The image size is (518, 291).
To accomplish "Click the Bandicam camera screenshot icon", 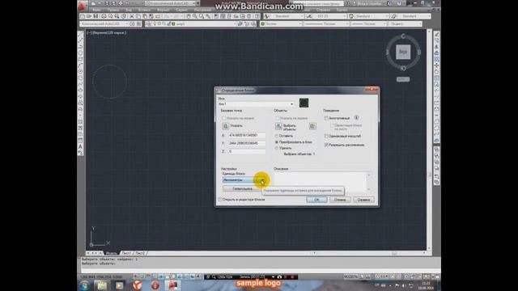I will [x=279, y=276].
